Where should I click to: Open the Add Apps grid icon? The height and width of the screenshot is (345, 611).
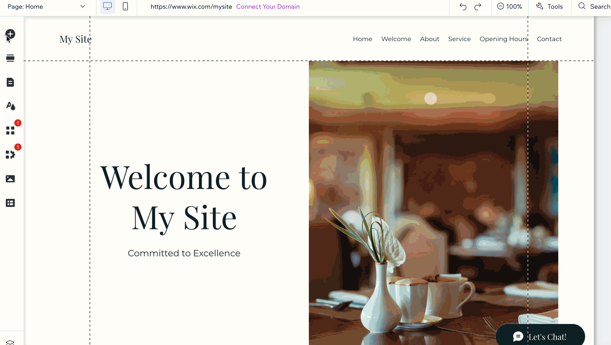[x=10, y=130]
